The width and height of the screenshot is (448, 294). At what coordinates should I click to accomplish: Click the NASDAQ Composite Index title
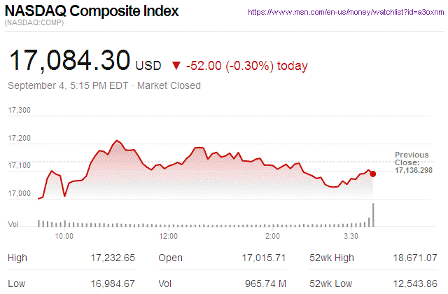click(92, 12)
